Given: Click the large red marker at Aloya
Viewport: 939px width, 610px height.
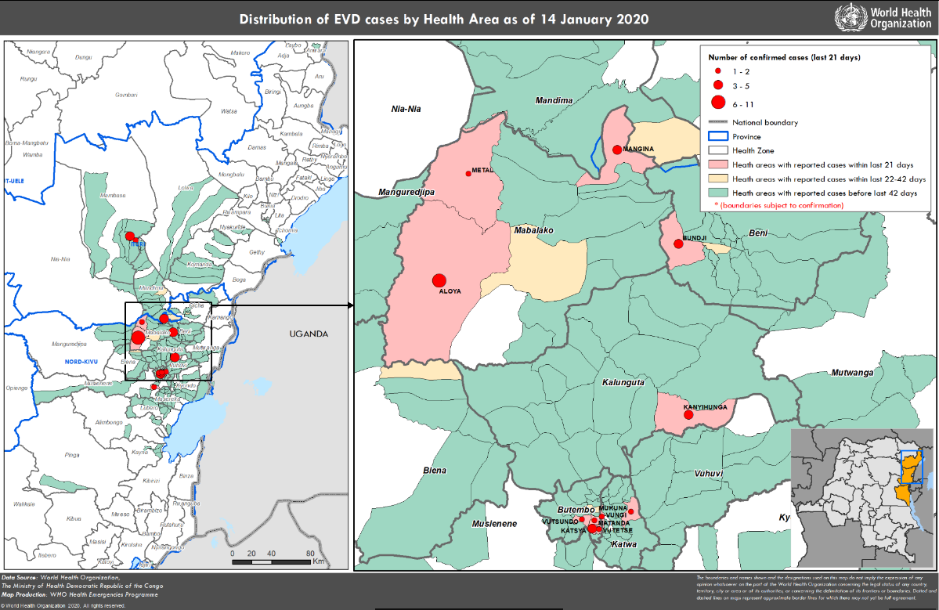Looking at the screenshot, I should 439,280.
